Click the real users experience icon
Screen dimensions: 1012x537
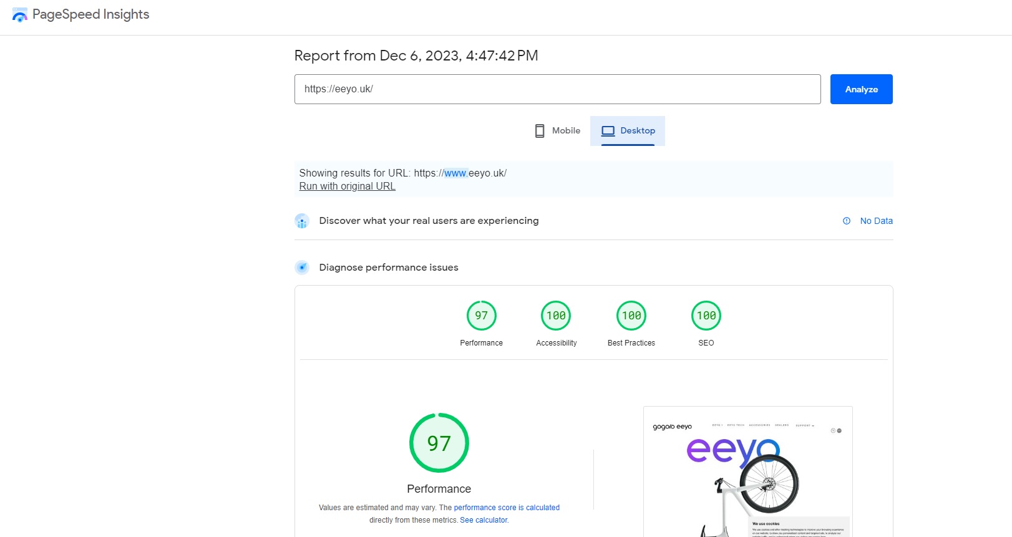pyautogui.click(x=302, y=221)
